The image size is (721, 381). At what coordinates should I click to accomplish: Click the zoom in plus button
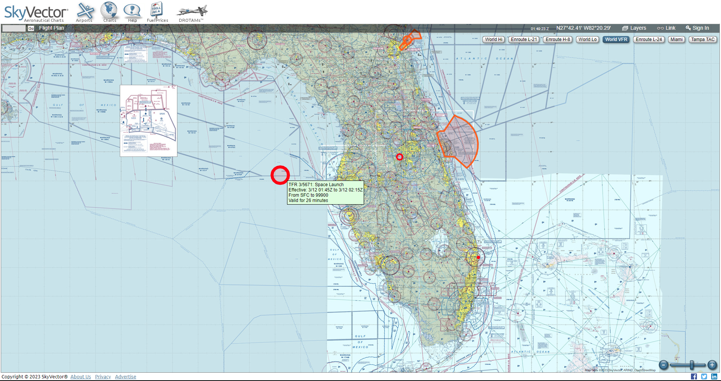coord(712,365)
